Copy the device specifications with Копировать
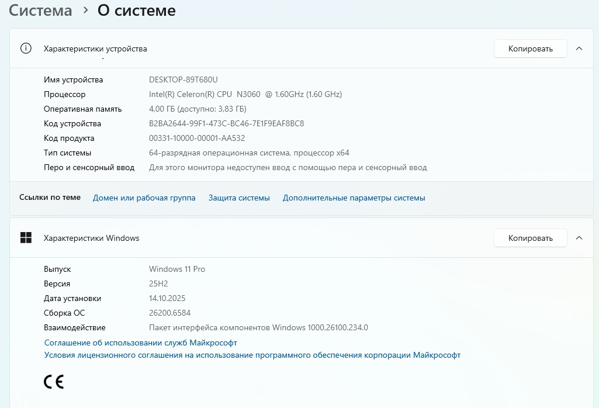 pyautogui.click(x=530, y=49)
